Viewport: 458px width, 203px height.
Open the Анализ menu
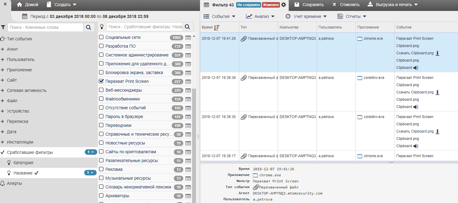click(260, 16)
